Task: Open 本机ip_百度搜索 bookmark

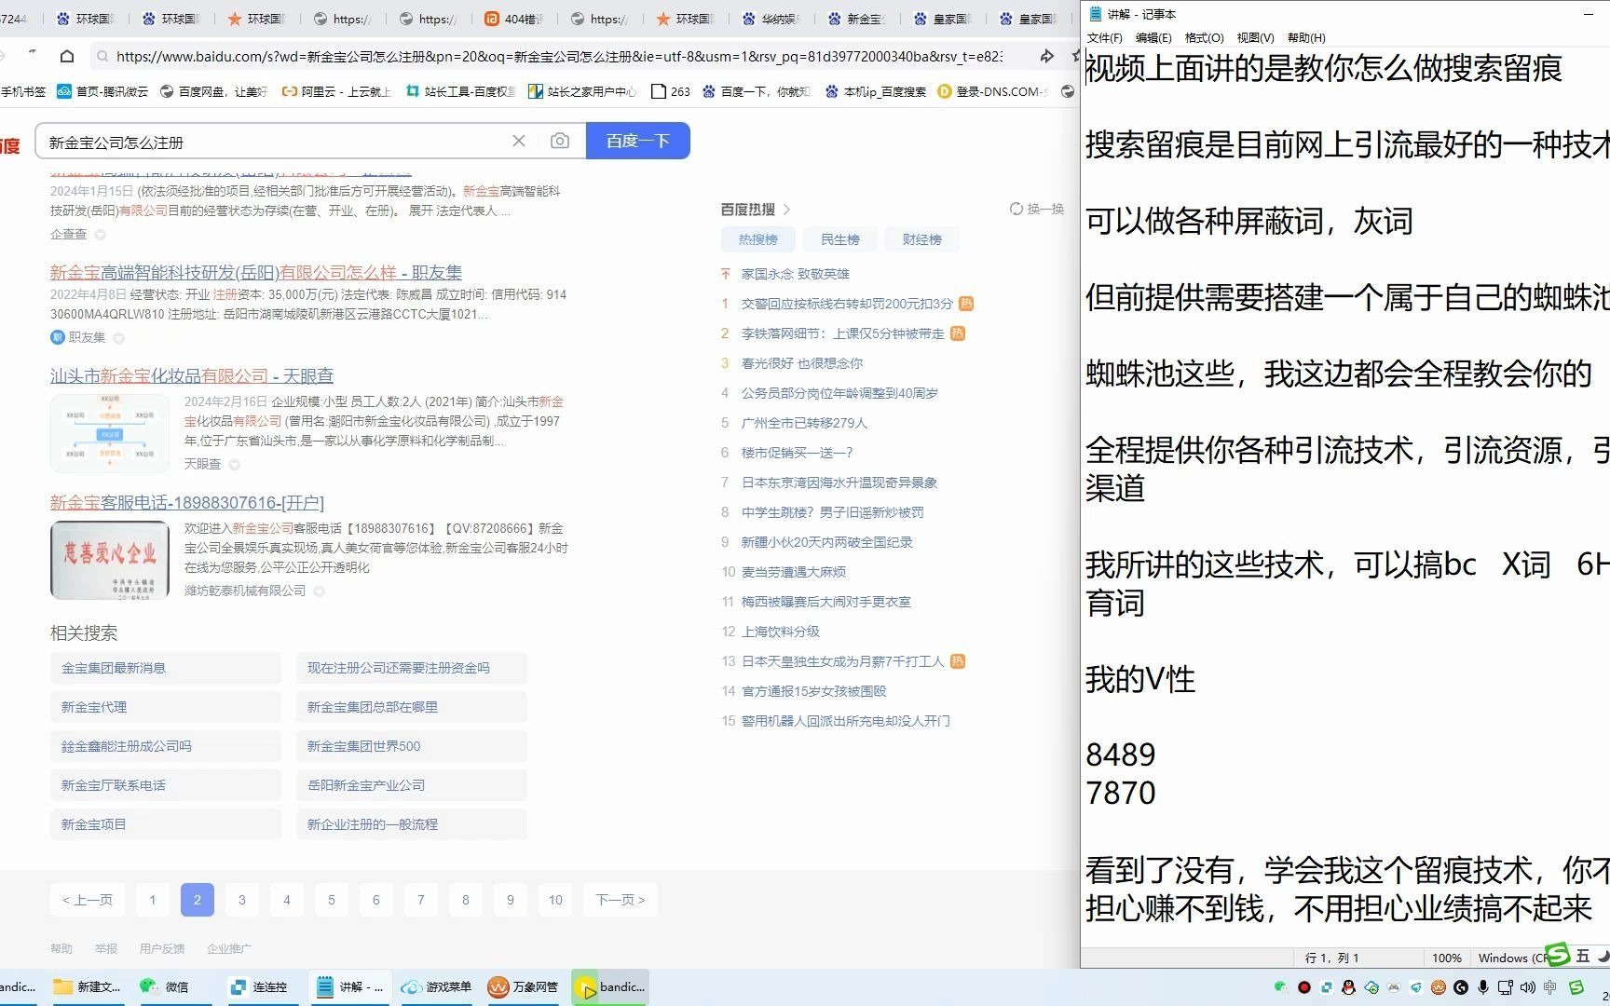Action: point(876,91)
